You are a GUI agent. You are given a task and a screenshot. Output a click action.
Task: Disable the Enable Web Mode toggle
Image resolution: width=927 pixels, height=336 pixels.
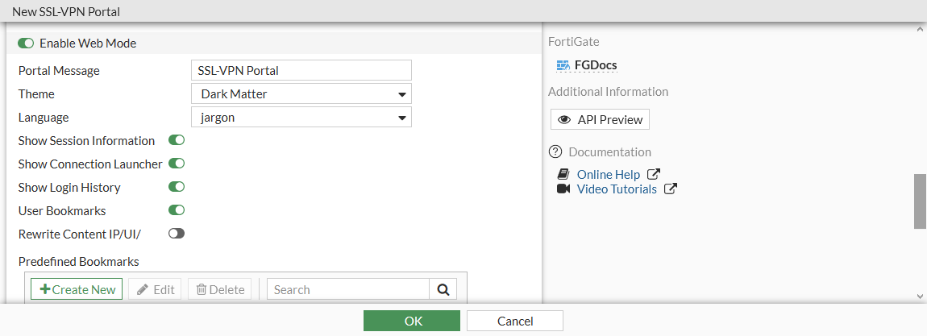point(26,44)
